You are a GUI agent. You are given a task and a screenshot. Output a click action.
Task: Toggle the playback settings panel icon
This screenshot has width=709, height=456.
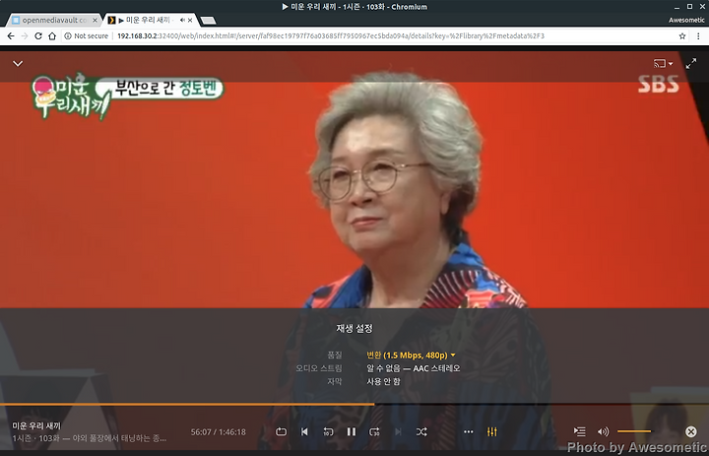tap(492, 432)
